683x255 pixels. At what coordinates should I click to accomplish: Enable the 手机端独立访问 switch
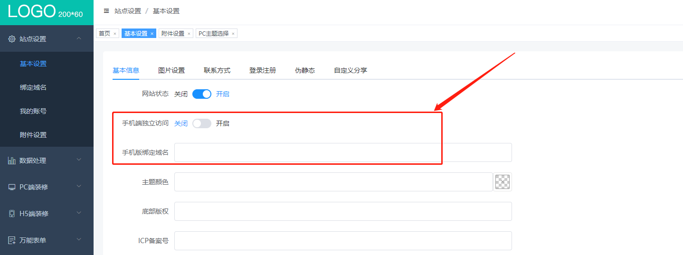tap(202, 123)
